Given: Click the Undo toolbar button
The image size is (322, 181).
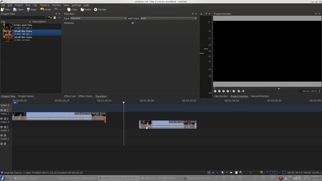Looking at the screenshot, I should [x=46, y=10].
